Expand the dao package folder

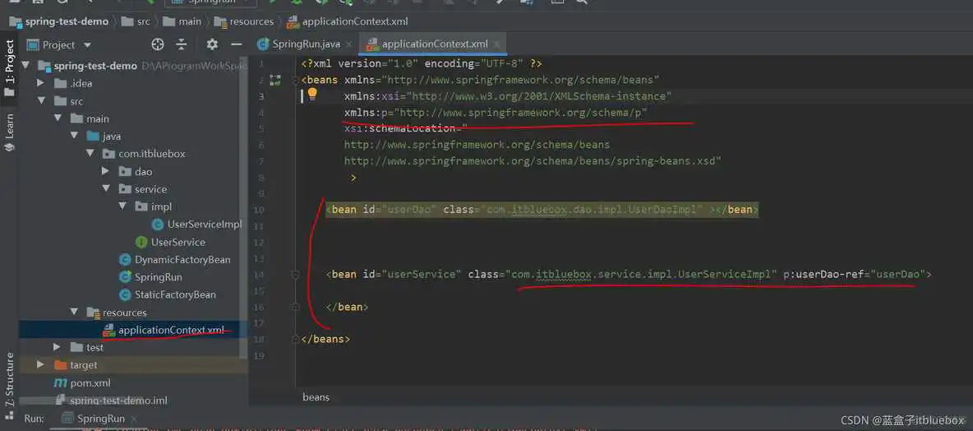(105, 171)
